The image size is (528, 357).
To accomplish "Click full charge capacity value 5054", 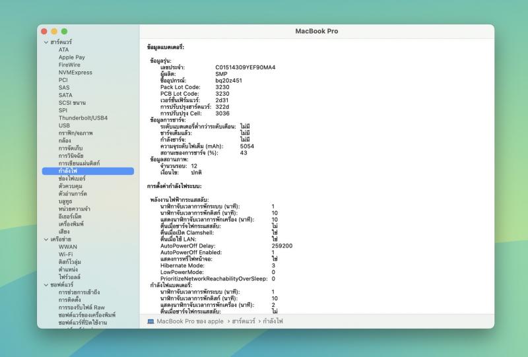I will 247,146.
